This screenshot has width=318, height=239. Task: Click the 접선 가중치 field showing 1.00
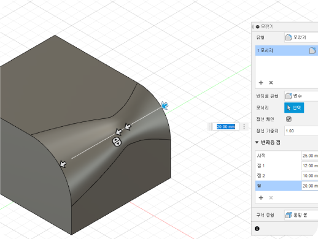[x=301, y=131]
